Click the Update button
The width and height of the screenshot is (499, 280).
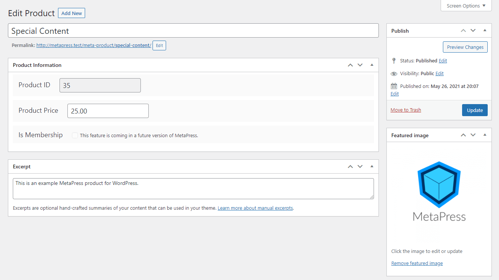tap(475, 110)
